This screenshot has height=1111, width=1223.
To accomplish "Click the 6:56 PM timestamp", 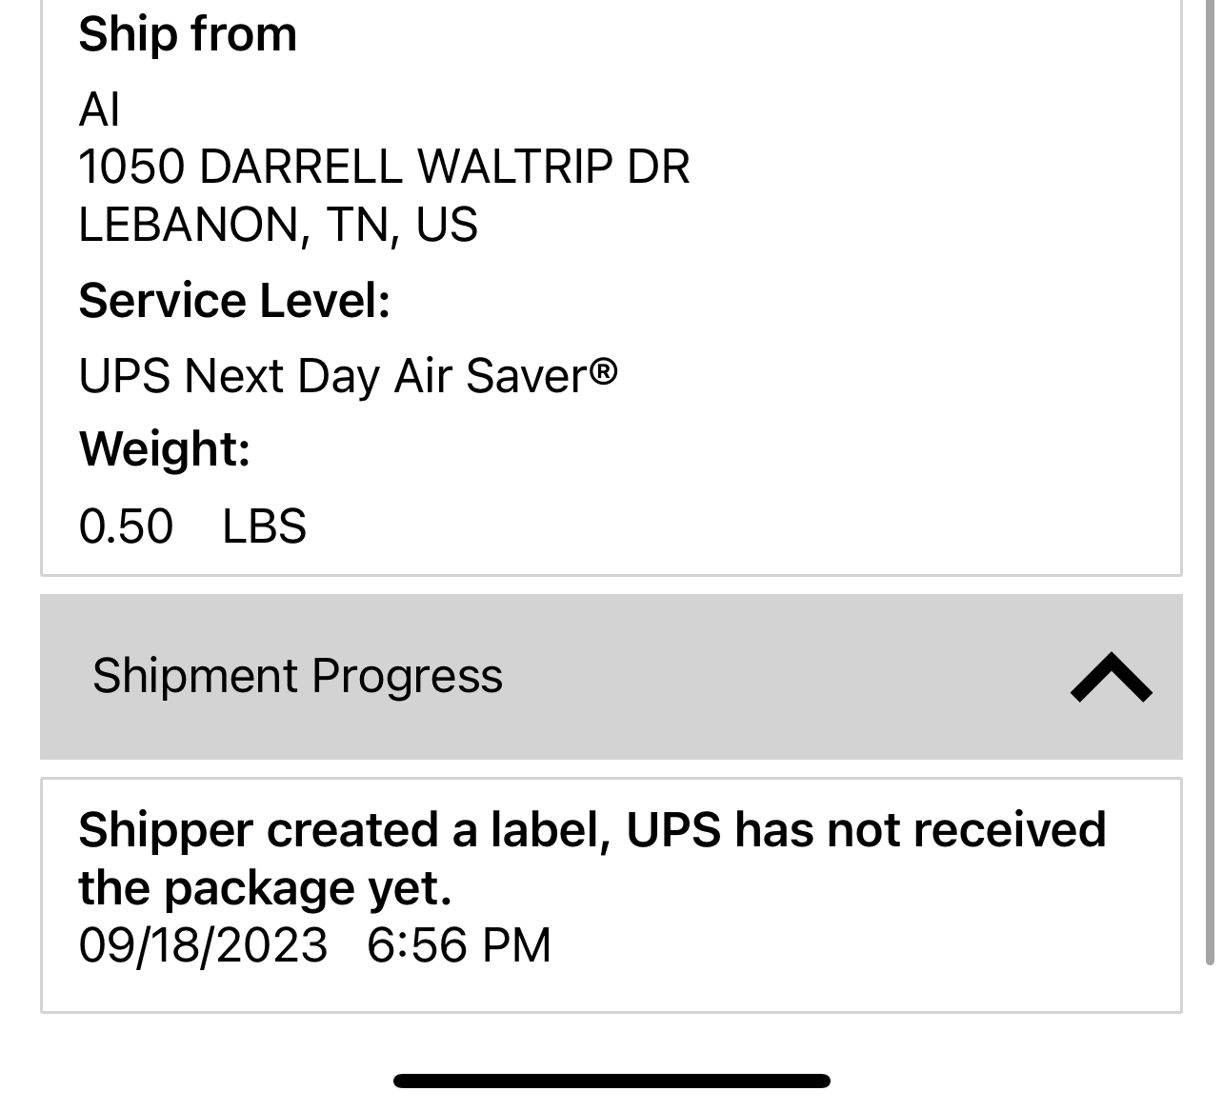I will click(x=458, y=945).
